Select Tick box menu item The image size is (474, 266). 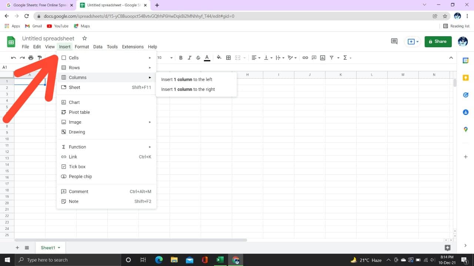(107, 167)
